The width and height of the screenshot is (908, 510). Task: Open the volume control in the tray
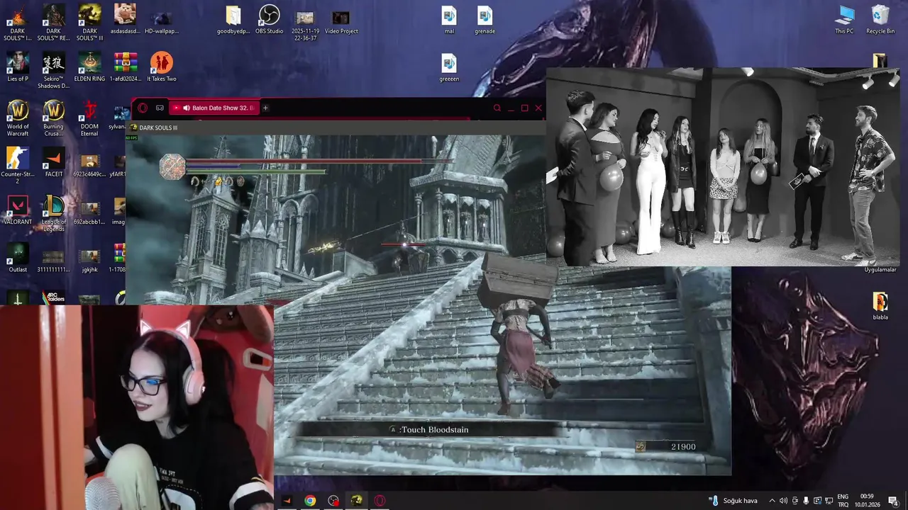(x=783, y=501)
